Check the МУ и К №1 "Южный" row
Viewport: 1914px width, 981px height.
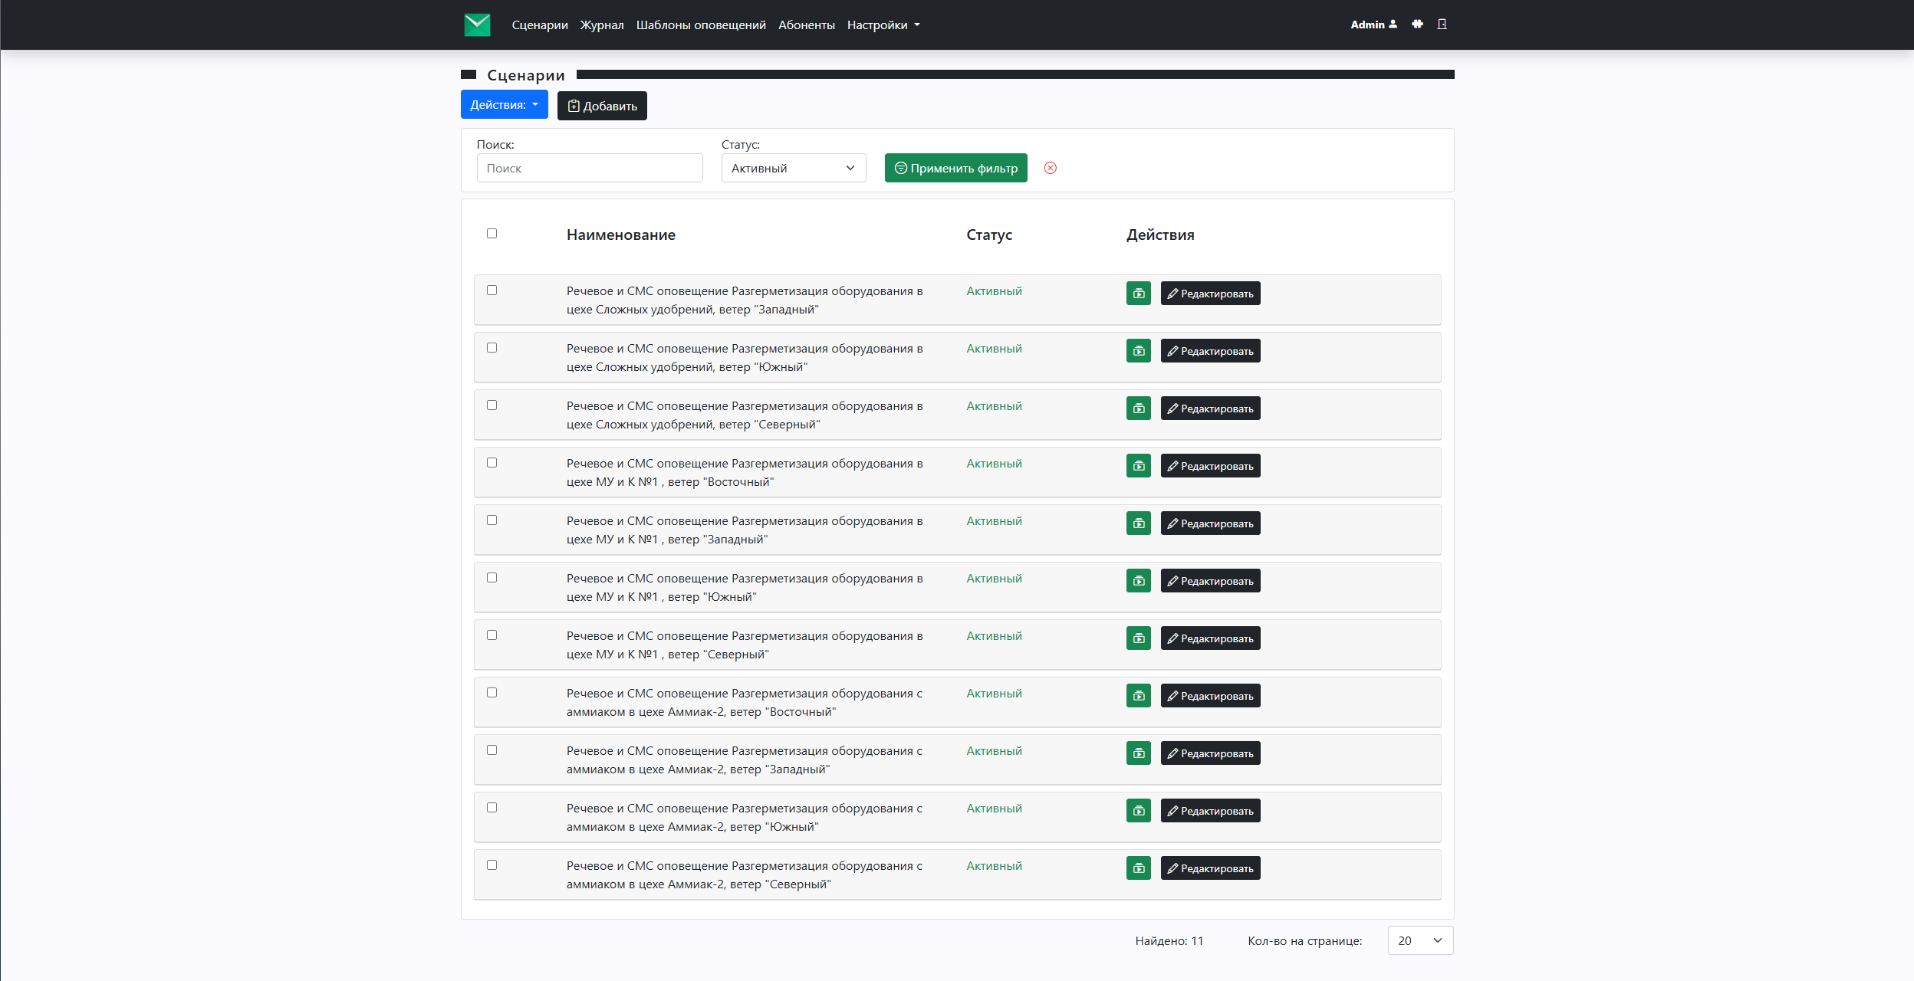coord(492,578)
